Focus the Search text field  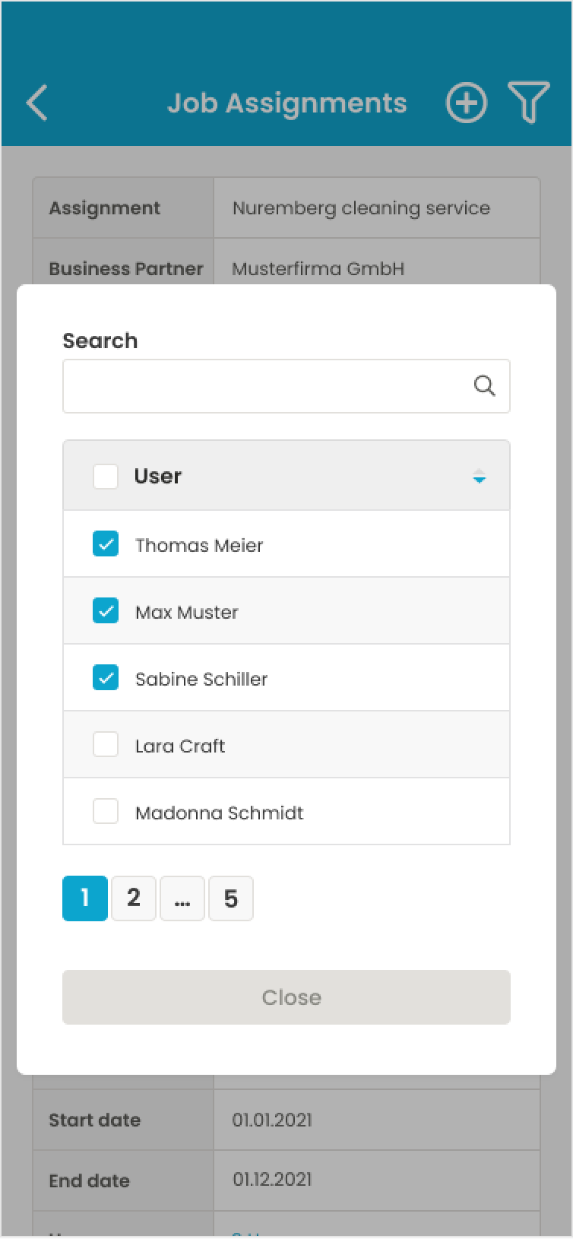(266, 386)
